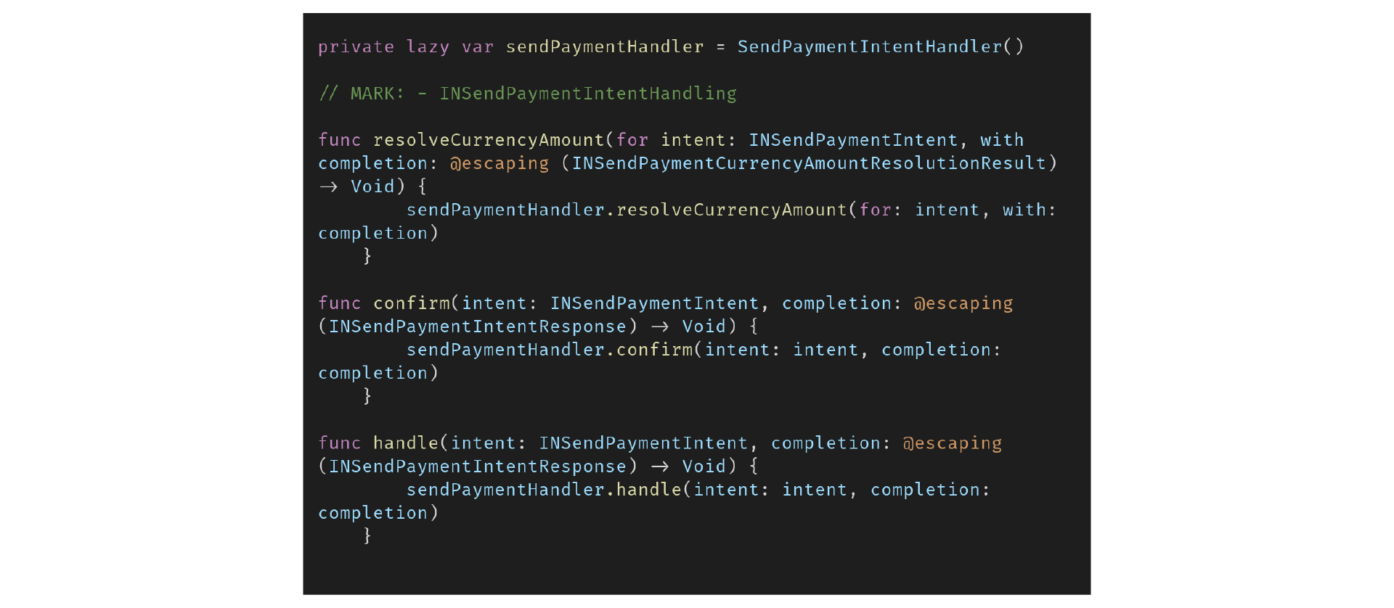1394x608 pixels.
Task: Click the @escaping attribute in the handle function
Action: click(x=953, y=443)
